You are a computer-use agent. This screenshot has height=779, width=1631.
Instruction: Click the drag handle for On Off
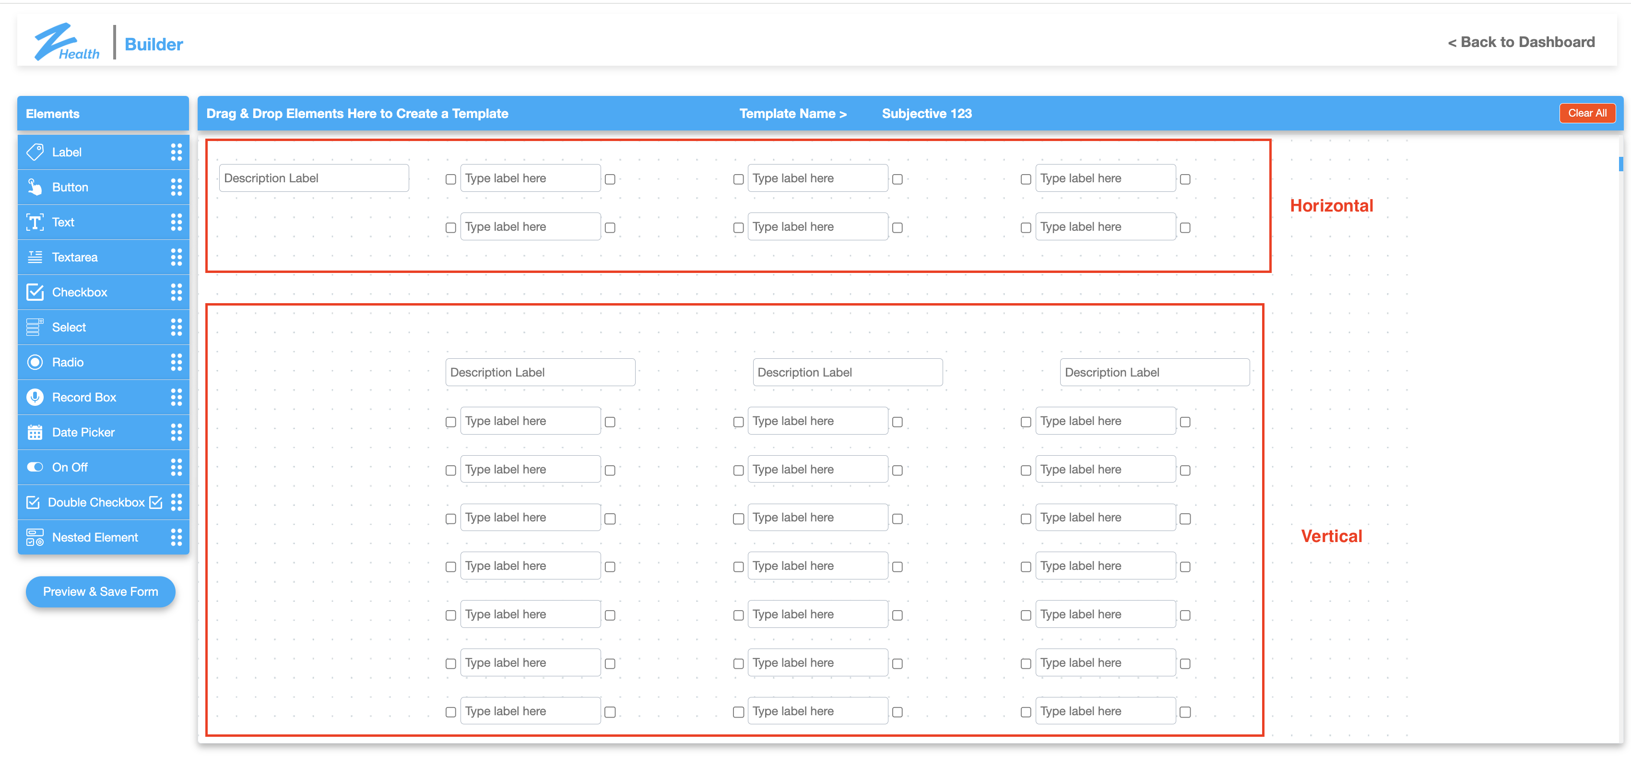tap(176, 467)
